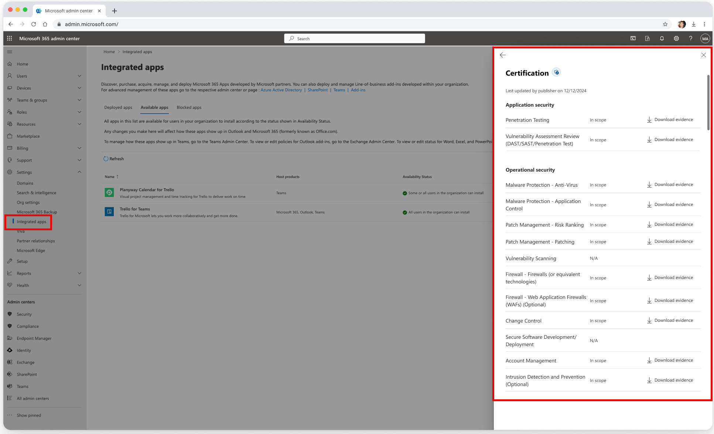Click the Settings gear icon in top bar
This screenshot has width=714, height=434.
pos(676,38)
